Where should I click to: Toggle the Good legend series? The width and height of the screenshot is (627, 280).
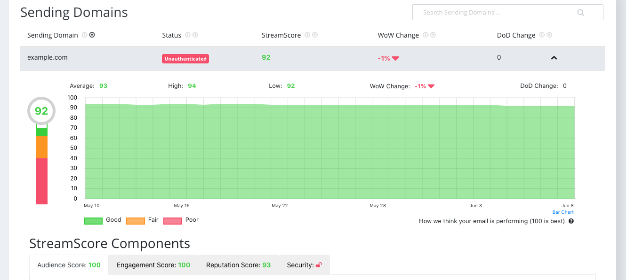click(103, 220)
